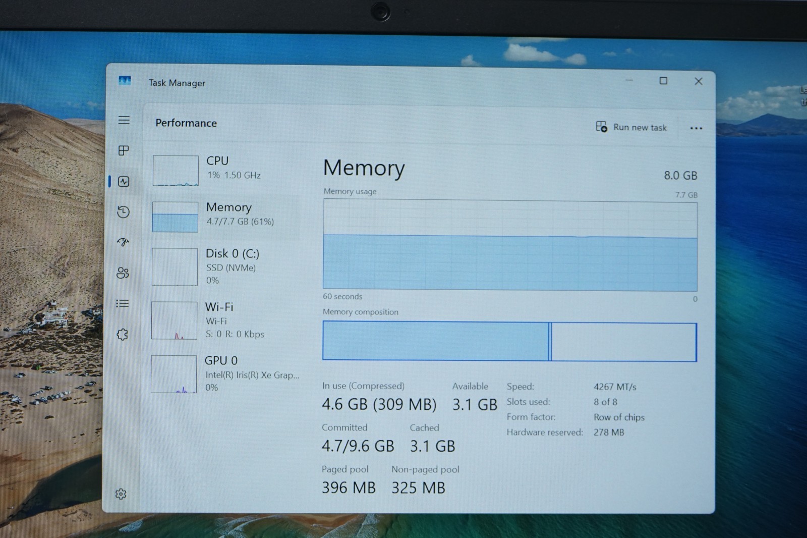The width and height of the screenshot is (807, 538).
Task: Click the Form factor Row of chips value
Action: (619, 417)
